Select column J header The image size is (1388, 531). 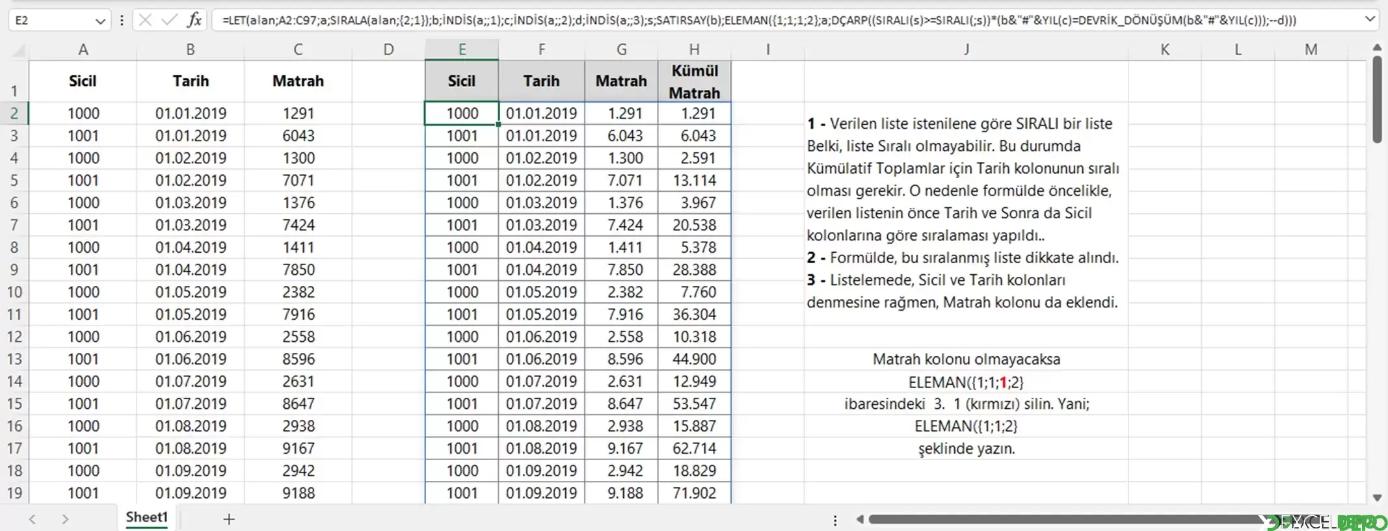coord(966,49)
